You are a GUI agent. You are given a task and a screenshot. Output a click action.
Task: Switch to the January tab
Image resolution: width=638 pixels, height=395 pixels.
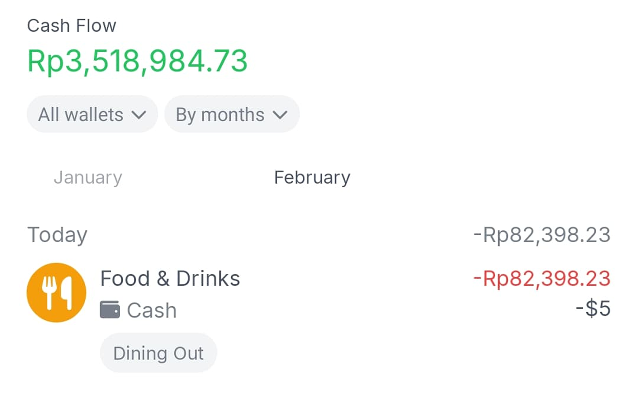(88, 177)
